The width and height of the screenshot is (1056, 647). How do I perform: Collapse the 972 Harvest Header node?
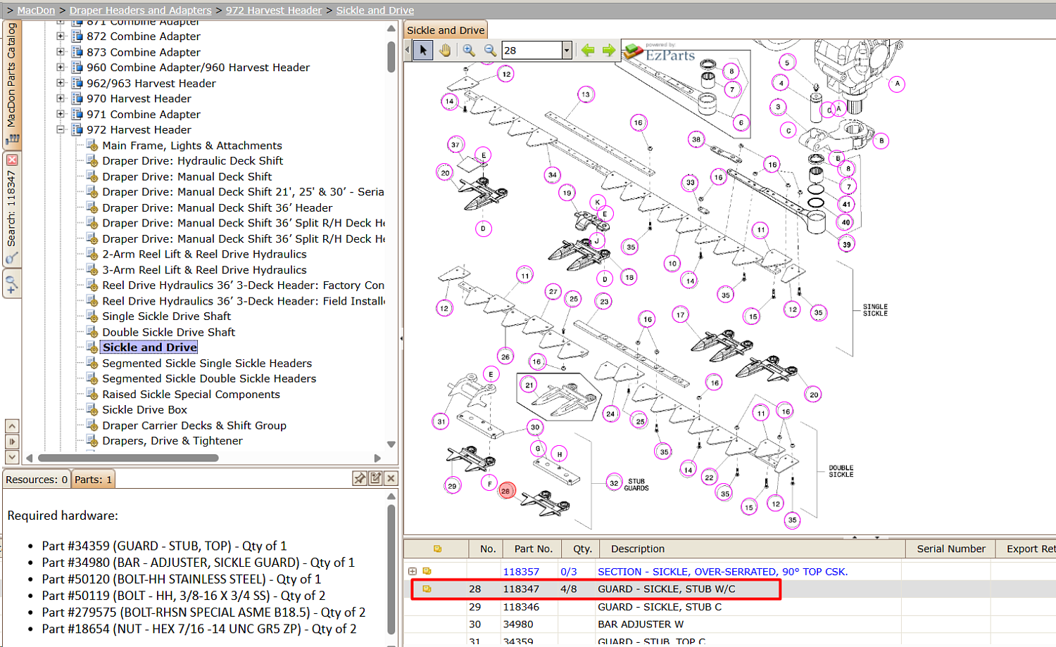coord(61,129)
